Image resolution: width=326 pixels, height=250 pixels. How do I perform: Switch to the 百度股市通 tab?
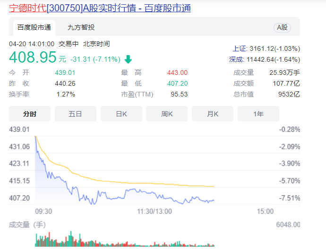34,28
